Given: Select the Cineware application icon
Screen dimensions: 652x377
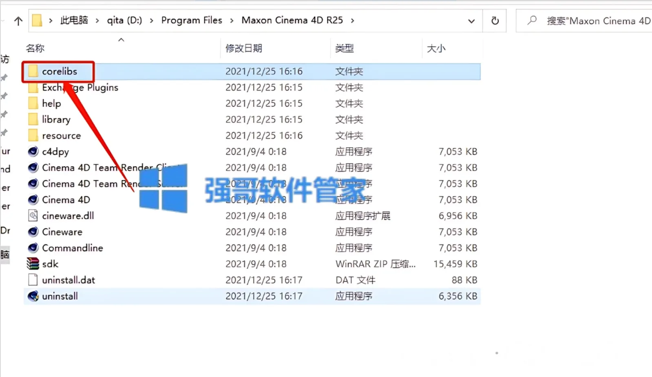Looking at the screenshot, I should (33, 232).
